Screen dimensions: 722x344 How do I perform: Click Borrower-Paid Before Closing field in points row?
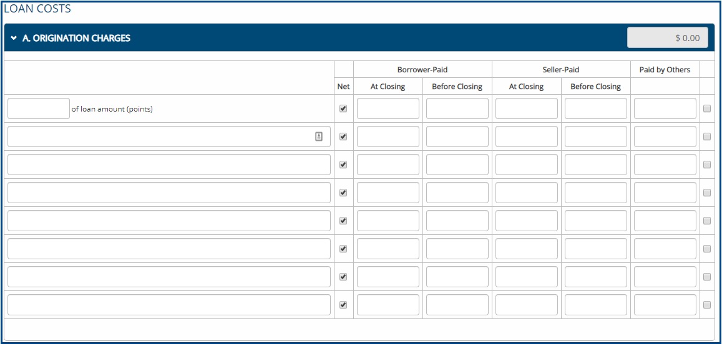click(x=457, y=108)
